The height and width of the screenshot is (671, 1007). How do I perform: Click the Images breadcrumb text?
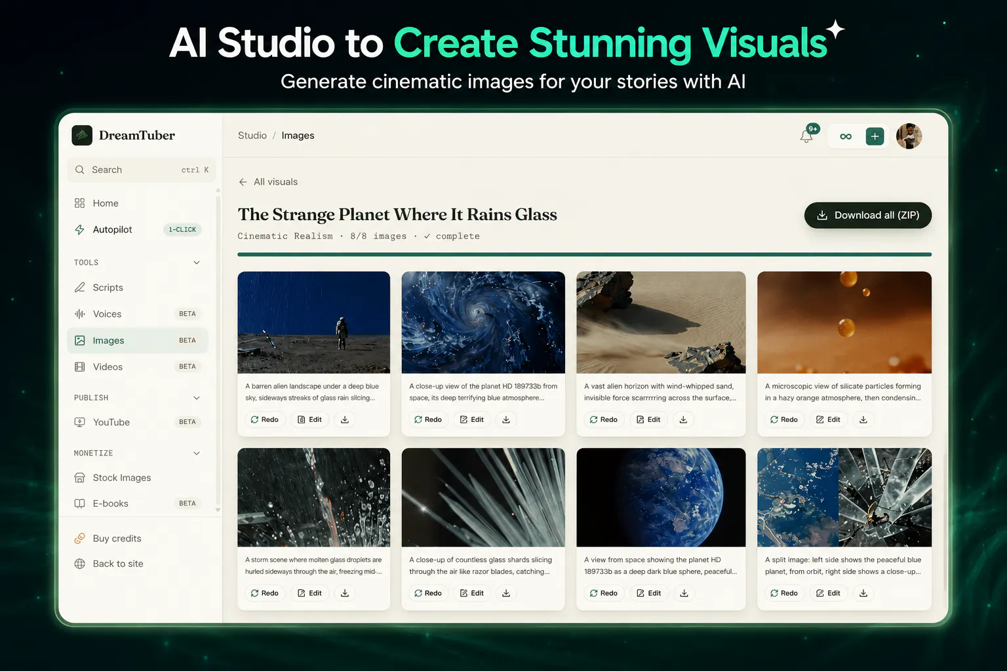(x=298, y=136)
